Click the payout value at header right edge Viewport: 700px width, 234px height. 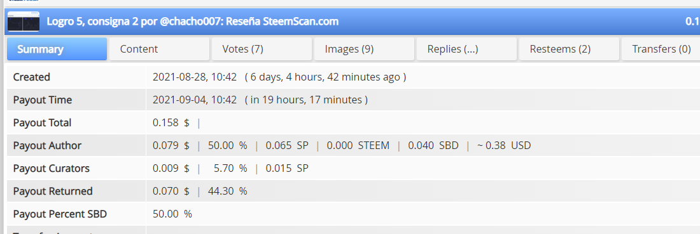tap(692, 22)
